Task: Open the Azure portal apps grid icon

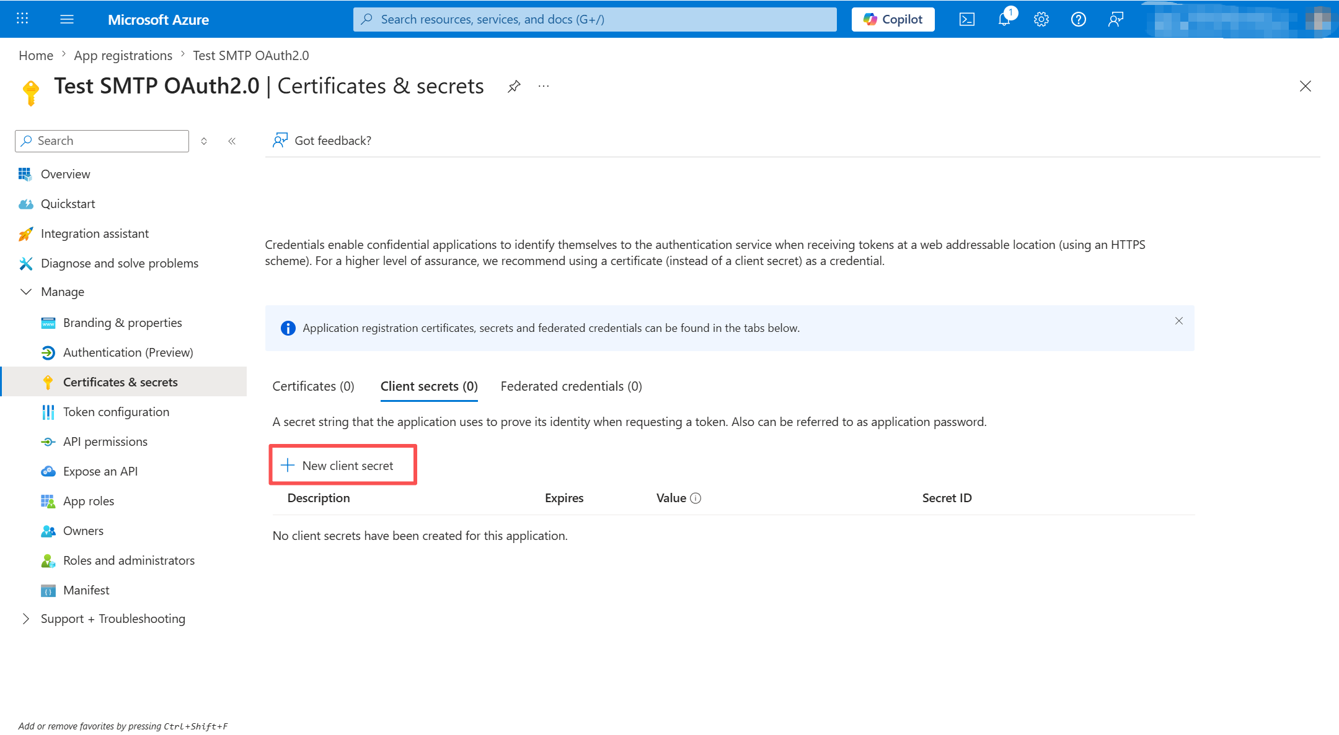Action: pos(22,19)
